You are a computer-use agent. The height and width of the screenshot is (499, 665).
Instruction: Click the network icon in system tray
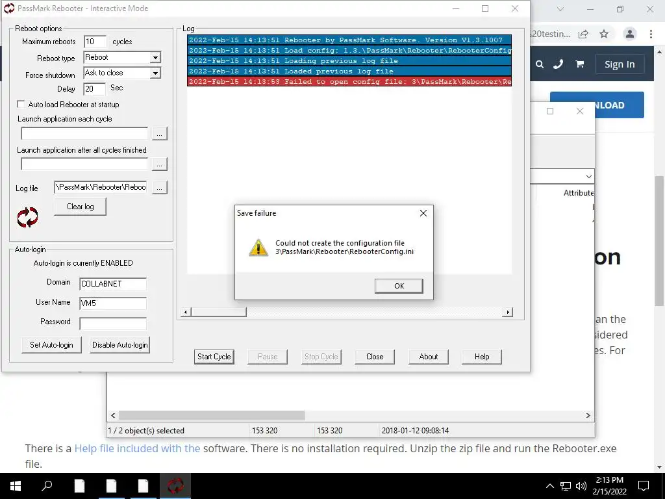point(566,486)
